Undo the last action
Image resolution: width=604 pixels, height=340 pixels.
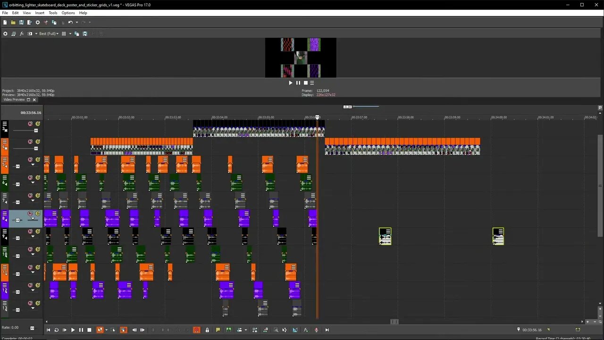tap(70, 22)
